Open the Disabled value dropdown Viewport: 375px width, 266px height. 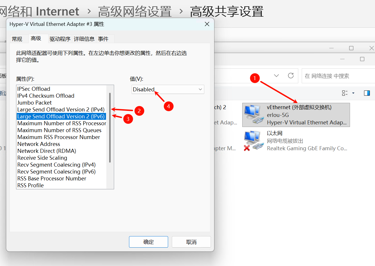(168, 89)
